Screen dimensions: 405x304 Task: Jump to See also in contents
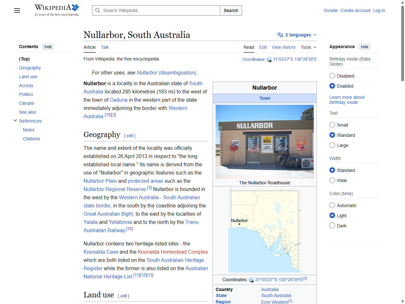(28, 112)
